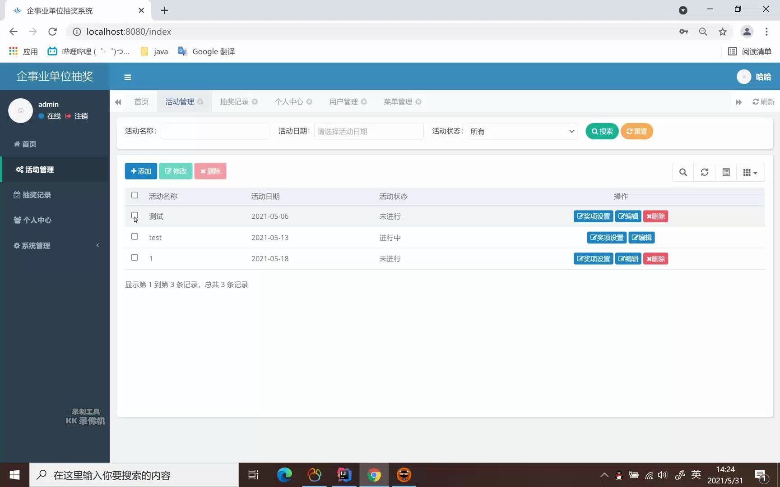
Task: Close the 菜单管理 tab
Action: 418,102
